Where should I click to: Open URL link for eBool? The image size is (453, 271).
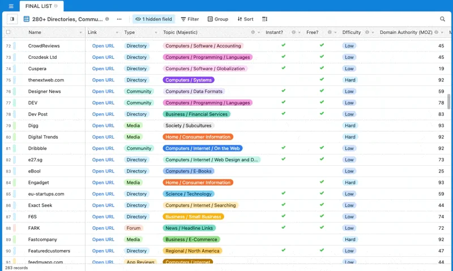[x=103, y=171]
